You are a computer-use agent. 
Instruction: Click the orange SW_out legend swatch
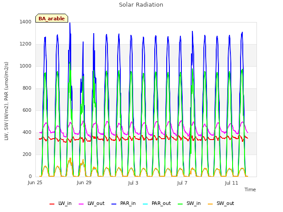(x=210, y=204)
